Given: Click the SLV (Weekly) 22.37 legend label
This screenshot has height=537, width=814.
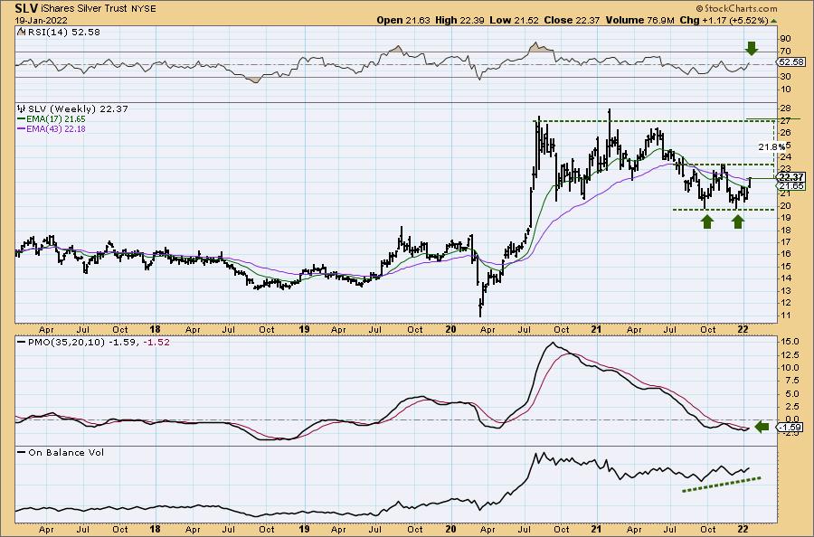Looking at the screenshot, I should (x=78, y=109).
